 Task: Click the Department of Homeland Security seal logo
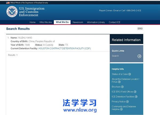point(12,11)
